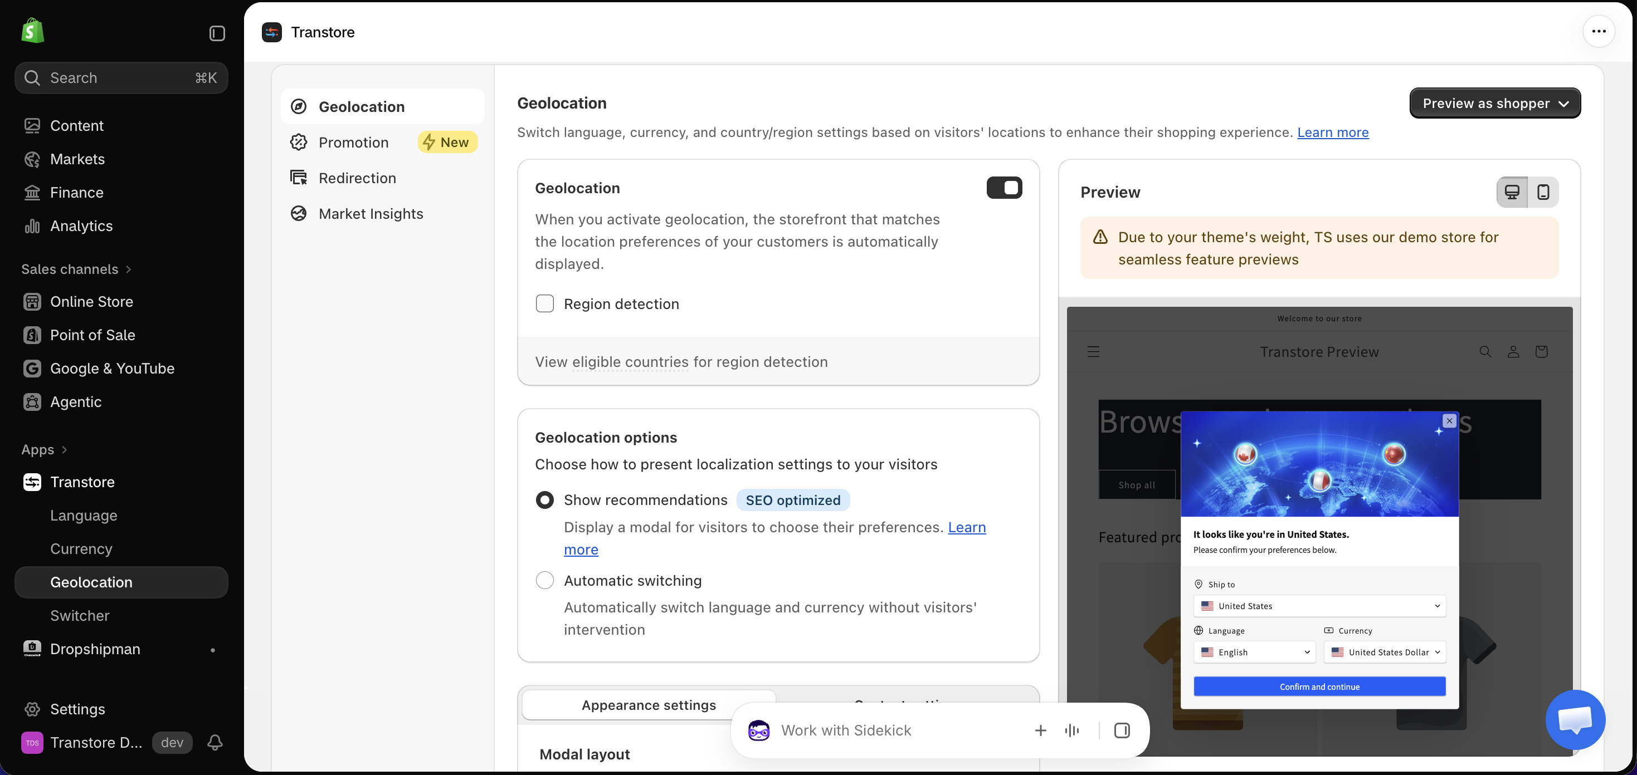Open the three-dot more actions menu

click(1599, 31)
